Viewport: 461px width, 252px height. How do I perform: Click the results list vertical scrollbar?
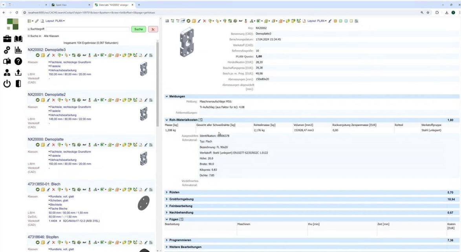[x=157, y=85]
